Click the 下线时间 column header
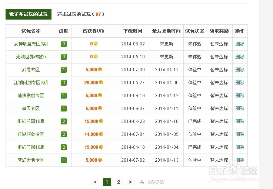Viewport: 273px width, 189px height. point(133,31)
